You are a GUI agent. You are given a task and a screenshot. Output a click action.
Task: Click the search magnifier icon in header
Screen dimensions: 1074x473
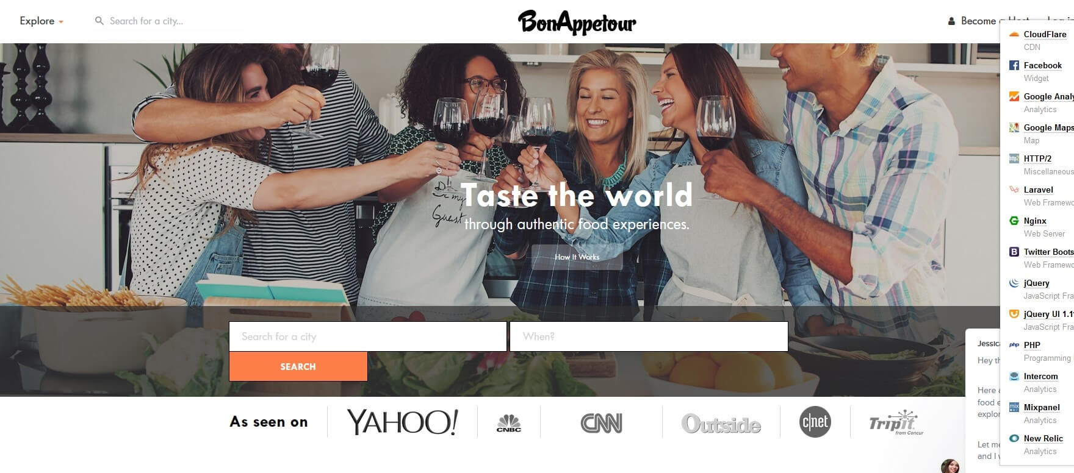coord(99,21)
